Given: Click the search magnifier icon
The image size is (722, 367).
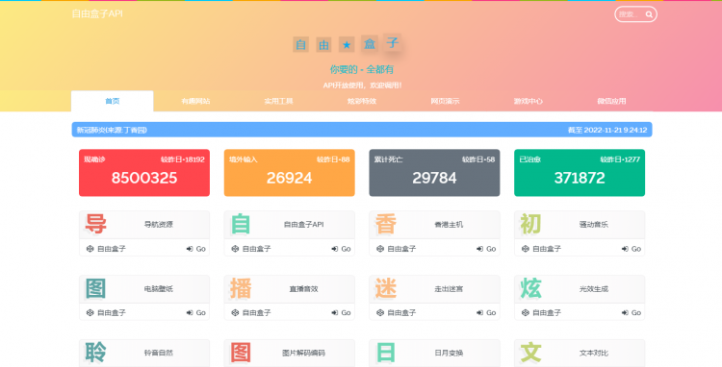Looking at the screenshot, I should [x=649, y=14].
